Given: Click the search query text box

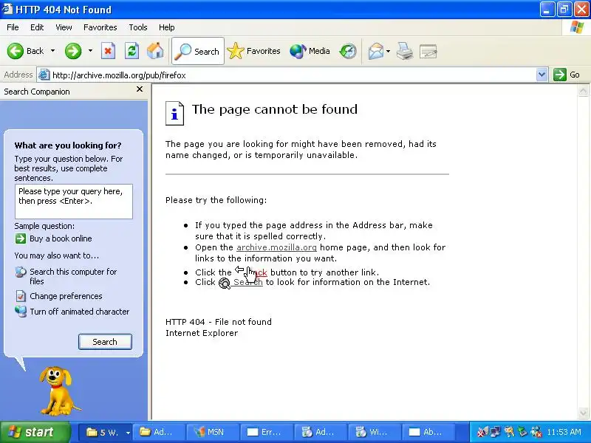Looking at the screenshot, I should (x=74, y=202).
